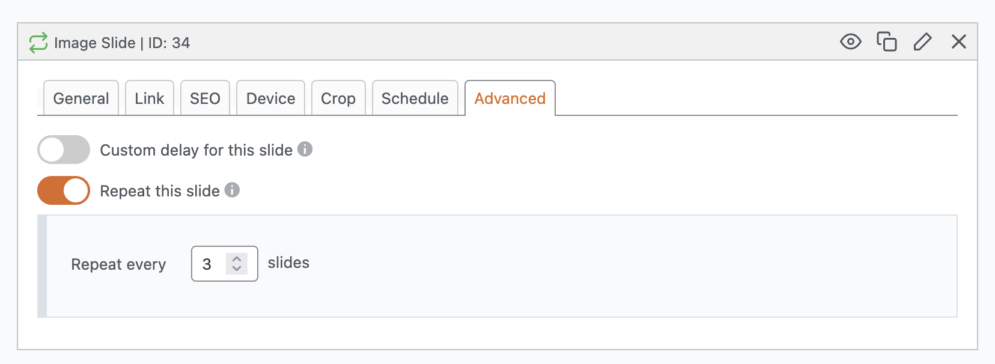The width and height of the screenshot is (995, 364).
Task: Edit the slide with the pencil icon
Action: tap(922, 41)
